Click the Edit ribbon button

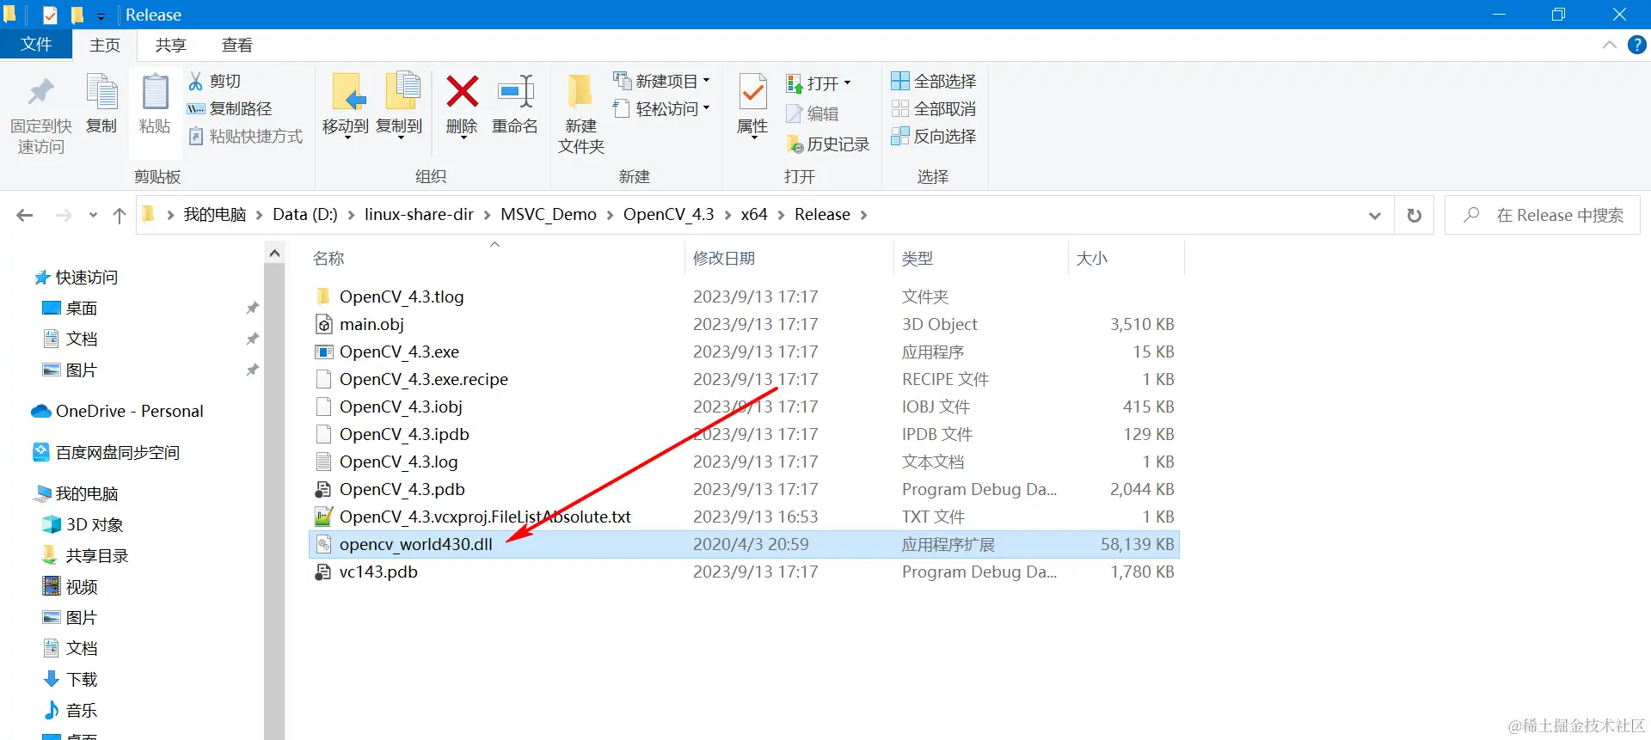pyautogui.click(x=813, y=113)
